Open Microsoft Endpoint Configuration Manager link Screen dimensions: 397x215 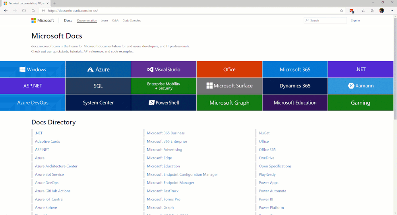182,174
